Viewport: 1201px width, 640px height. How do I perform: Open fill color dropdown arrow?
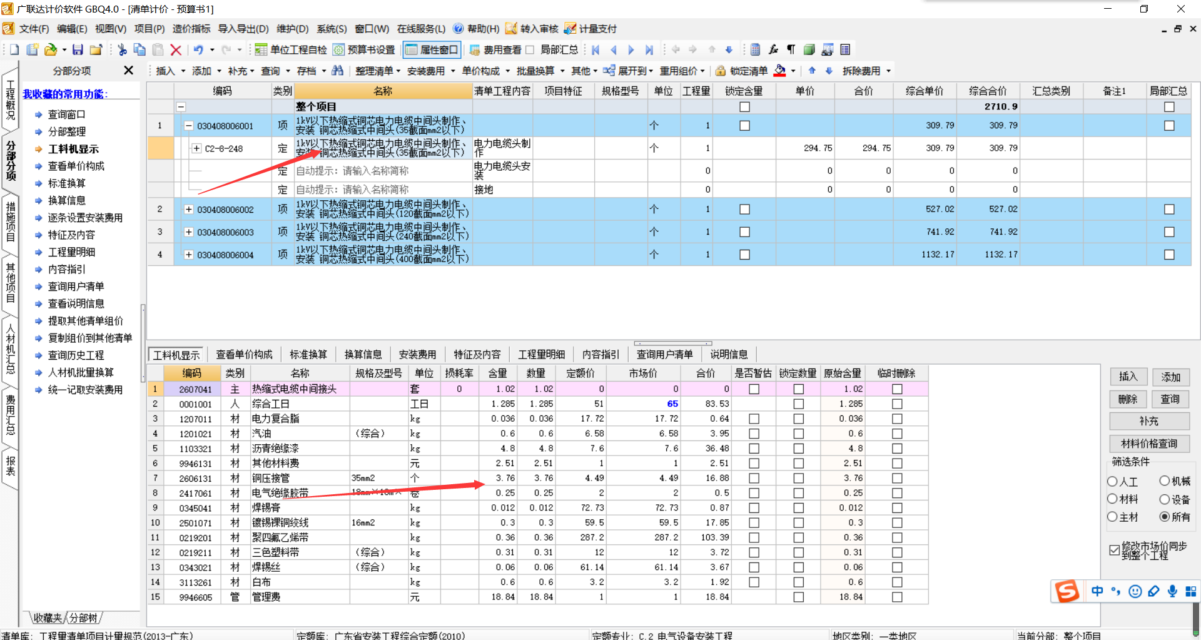(x=793, y=71)
